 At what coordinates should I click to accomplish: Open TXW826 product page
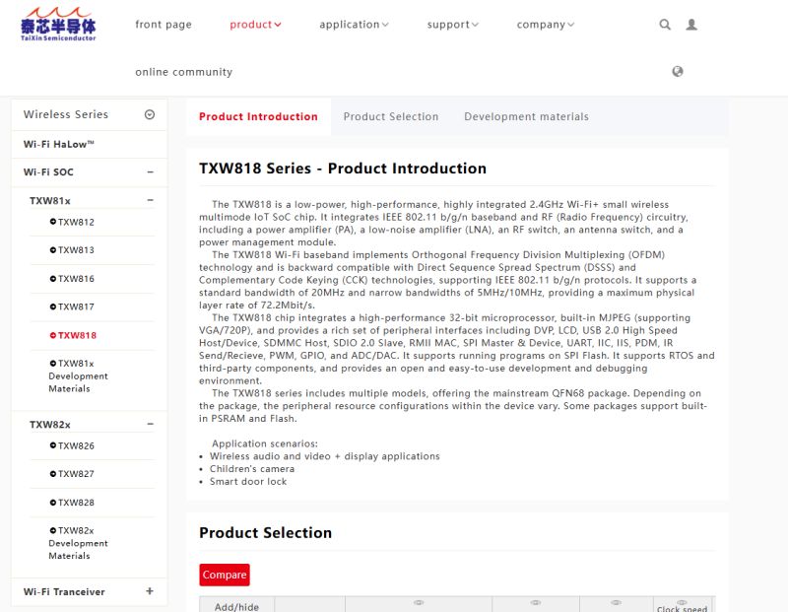pos(76,445)
